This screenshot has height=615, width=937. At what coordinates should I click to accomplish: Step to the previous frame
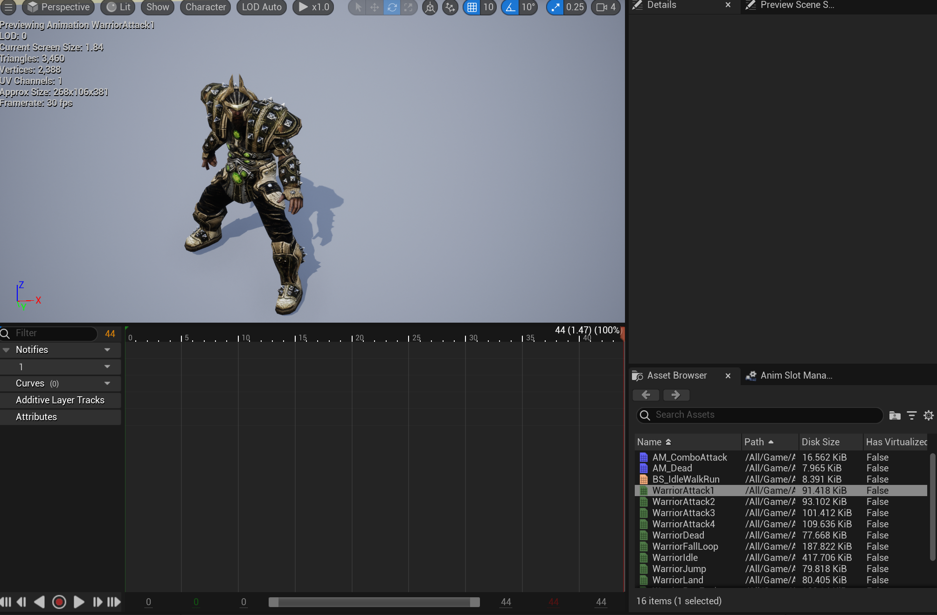tap(21, 602)
